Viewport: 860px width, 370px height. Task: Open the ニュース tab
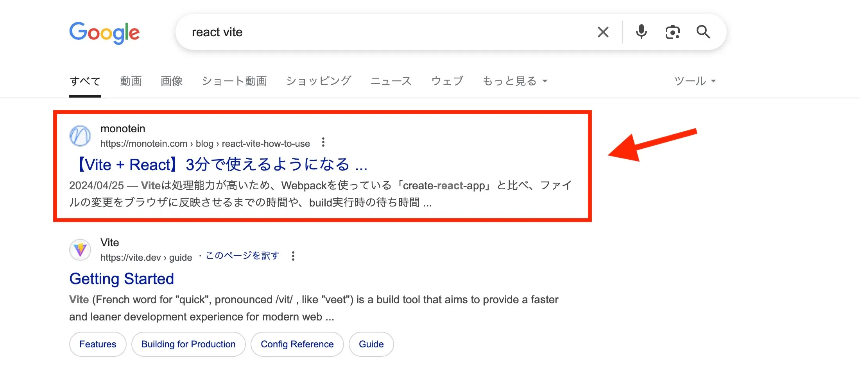pyautogui.click(x=391, y=81)
